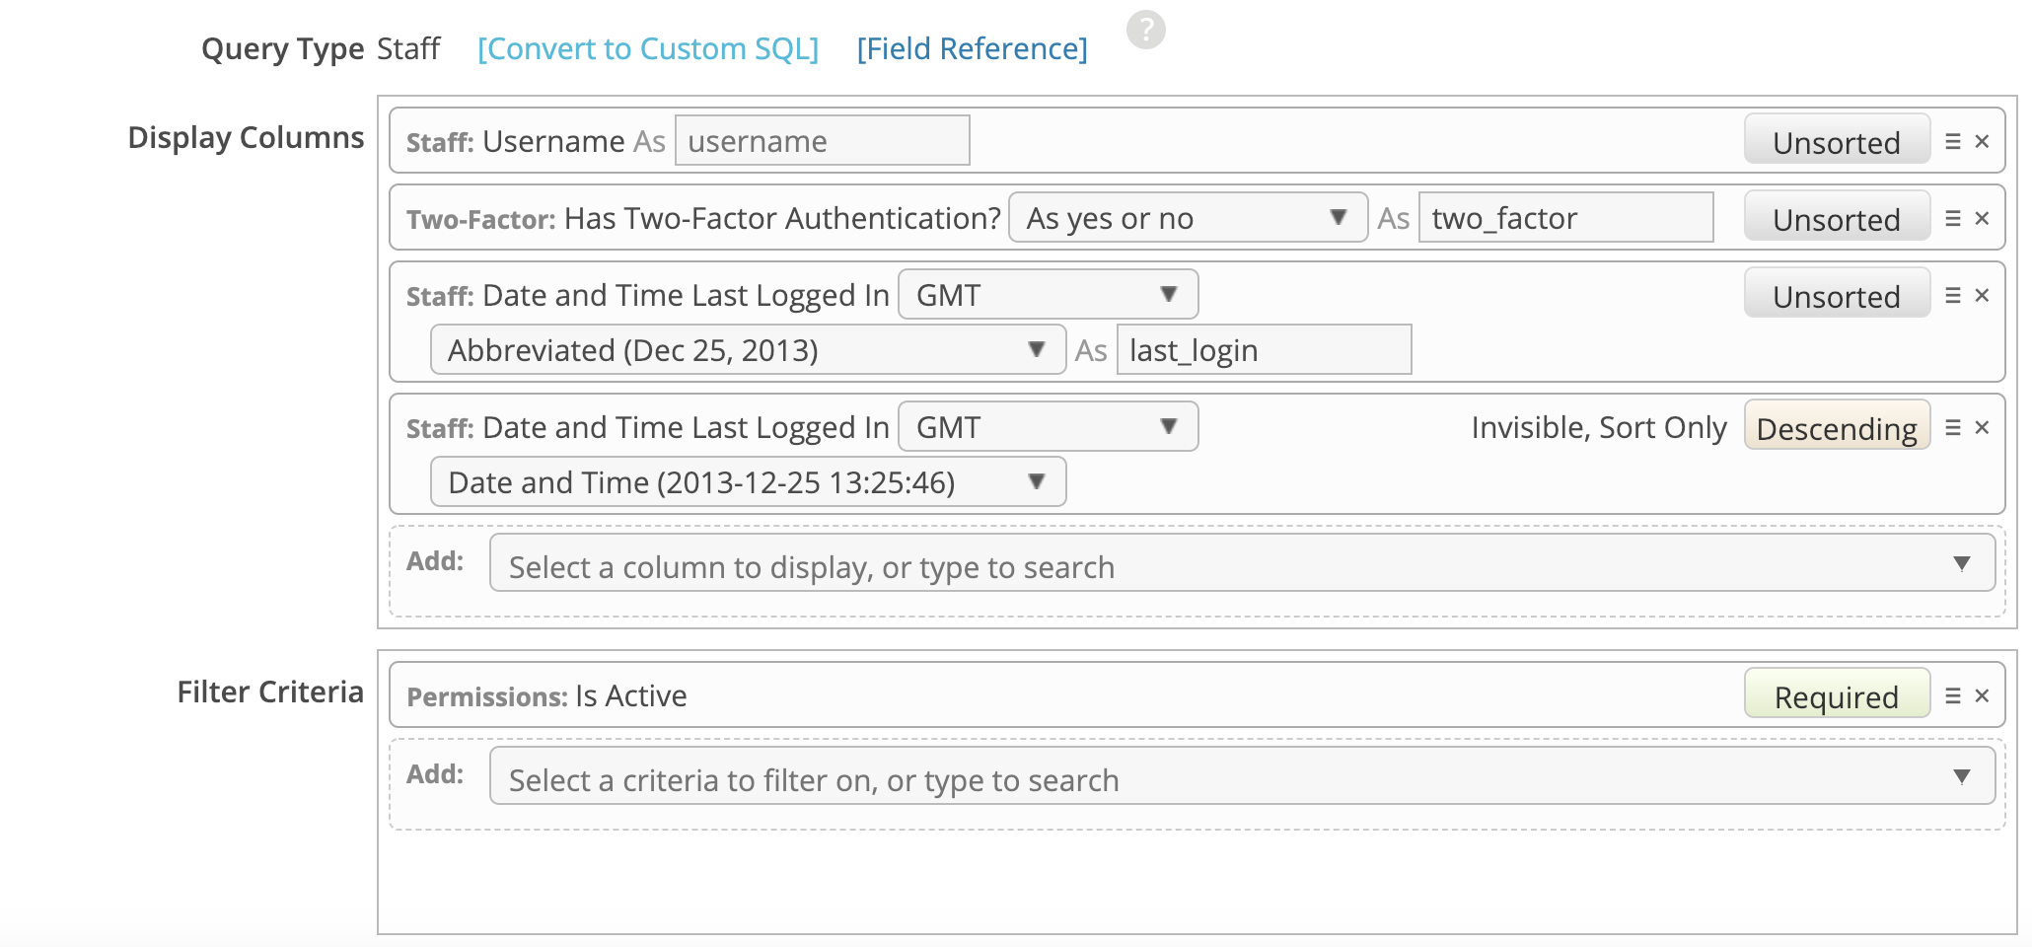Open the Abbreviated date format dropdown

pos(747,349)
